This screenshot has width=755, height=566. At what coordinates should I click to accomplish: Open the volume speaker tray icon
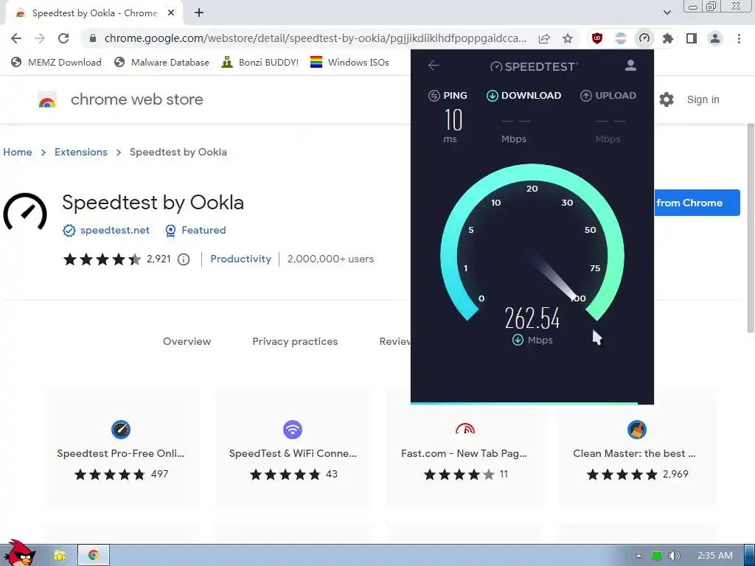[674, 556]
